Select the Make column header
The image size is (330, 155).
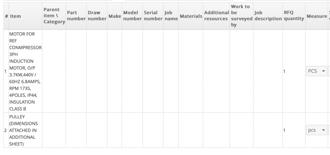(x=114, y=16)
